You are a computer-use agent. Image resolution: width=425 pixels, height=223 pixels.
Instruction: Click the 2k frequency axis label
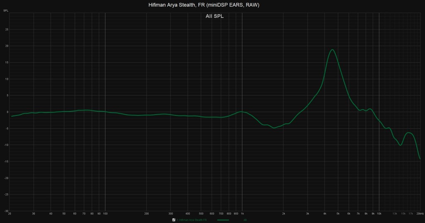click(x=283, y=213)
